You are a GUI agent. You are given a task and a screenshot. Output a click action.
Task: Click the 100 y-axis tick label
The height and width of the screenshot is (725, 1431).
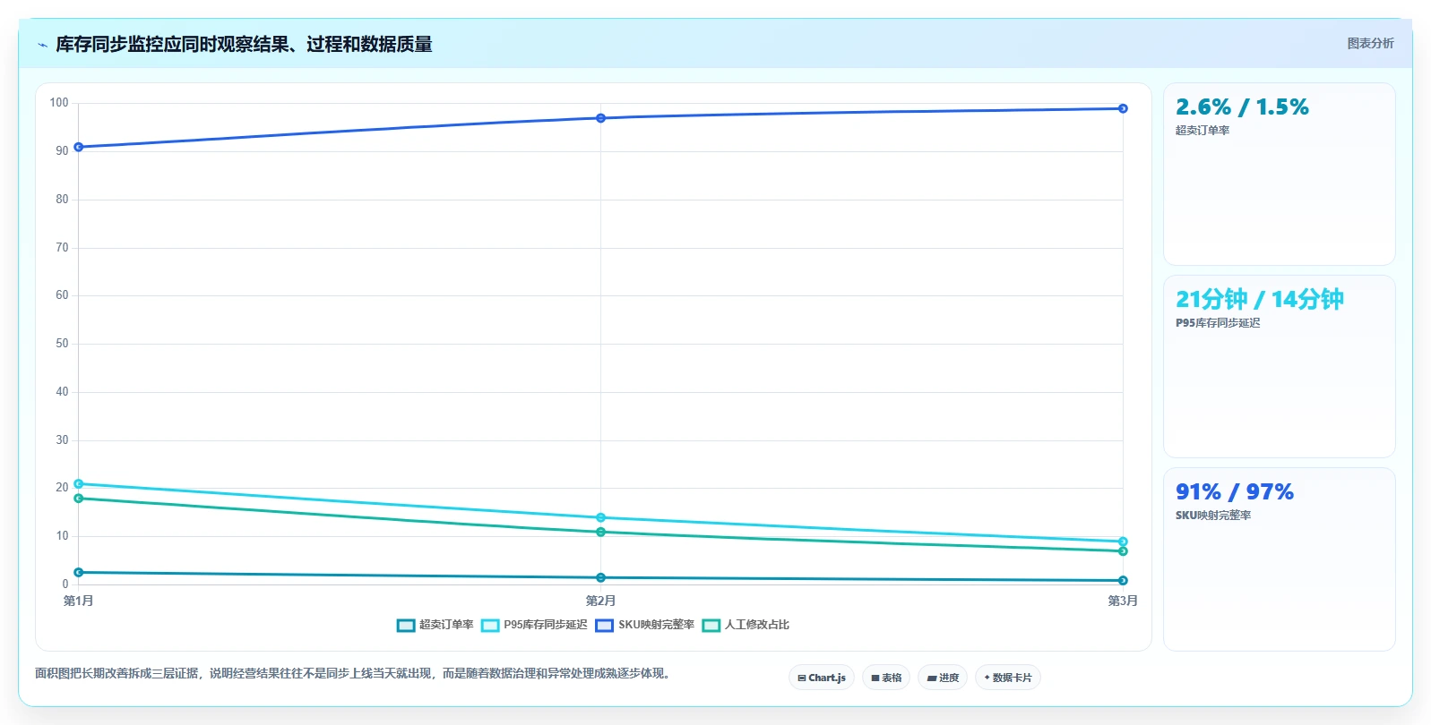[59, 103]
